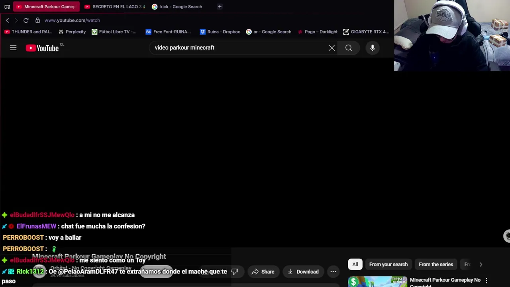The height and width of the screenshot is (287, 510).
Task: Select From your search chip
Action: pos(388,265)
